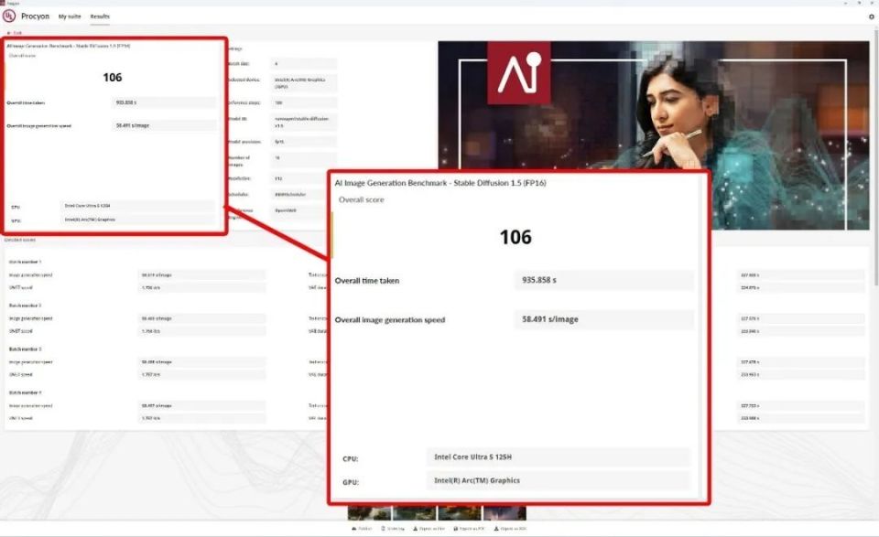879x537 pixels.
Task: Click the Model precision fp16 value
Action: pyautogui.click(x=303, y=142)
